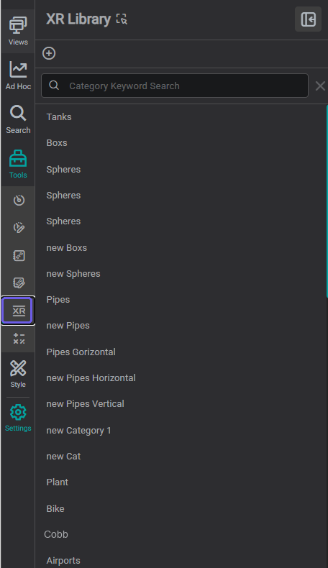Open the SVG library notebook icon
Screen dimensions: 328x568
click(19, 255)
